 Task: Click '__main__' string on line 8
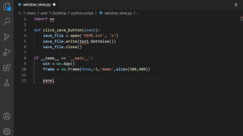79,58
